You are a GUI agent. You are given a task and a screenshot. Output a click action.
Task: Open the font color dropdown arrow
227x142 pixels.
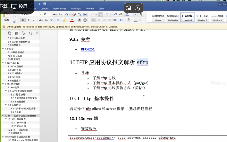[x=76, y=20]
